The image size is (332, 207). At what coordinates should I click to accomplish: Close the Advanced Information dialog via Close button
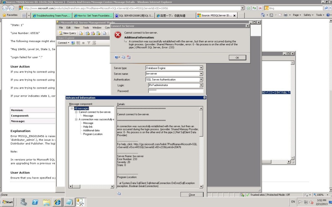pyautogui.click(x=192, y=194)
